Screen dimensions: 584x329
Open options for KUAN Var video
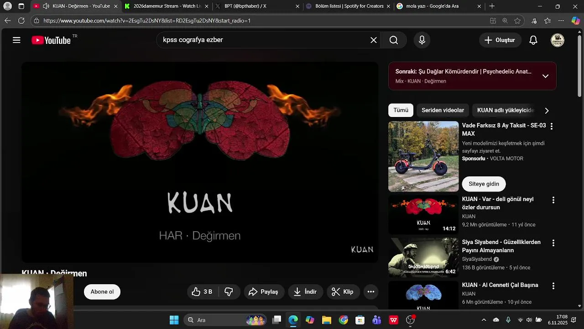pos(553,200)
